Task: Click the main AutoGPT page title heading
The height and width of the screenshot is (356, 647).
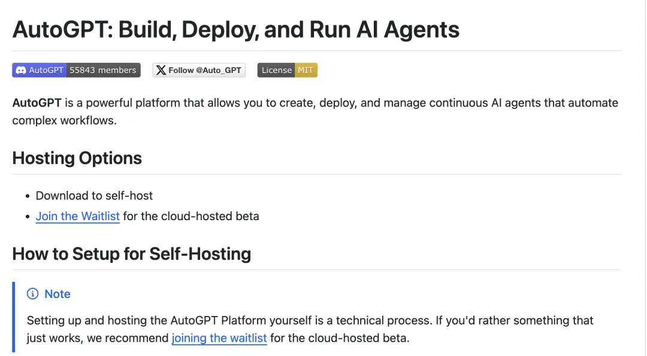Action: [x=235, y=30]
